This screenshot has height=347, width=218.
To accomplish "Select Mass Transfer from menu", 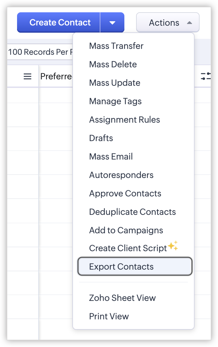I will click(x=116, y=46).
